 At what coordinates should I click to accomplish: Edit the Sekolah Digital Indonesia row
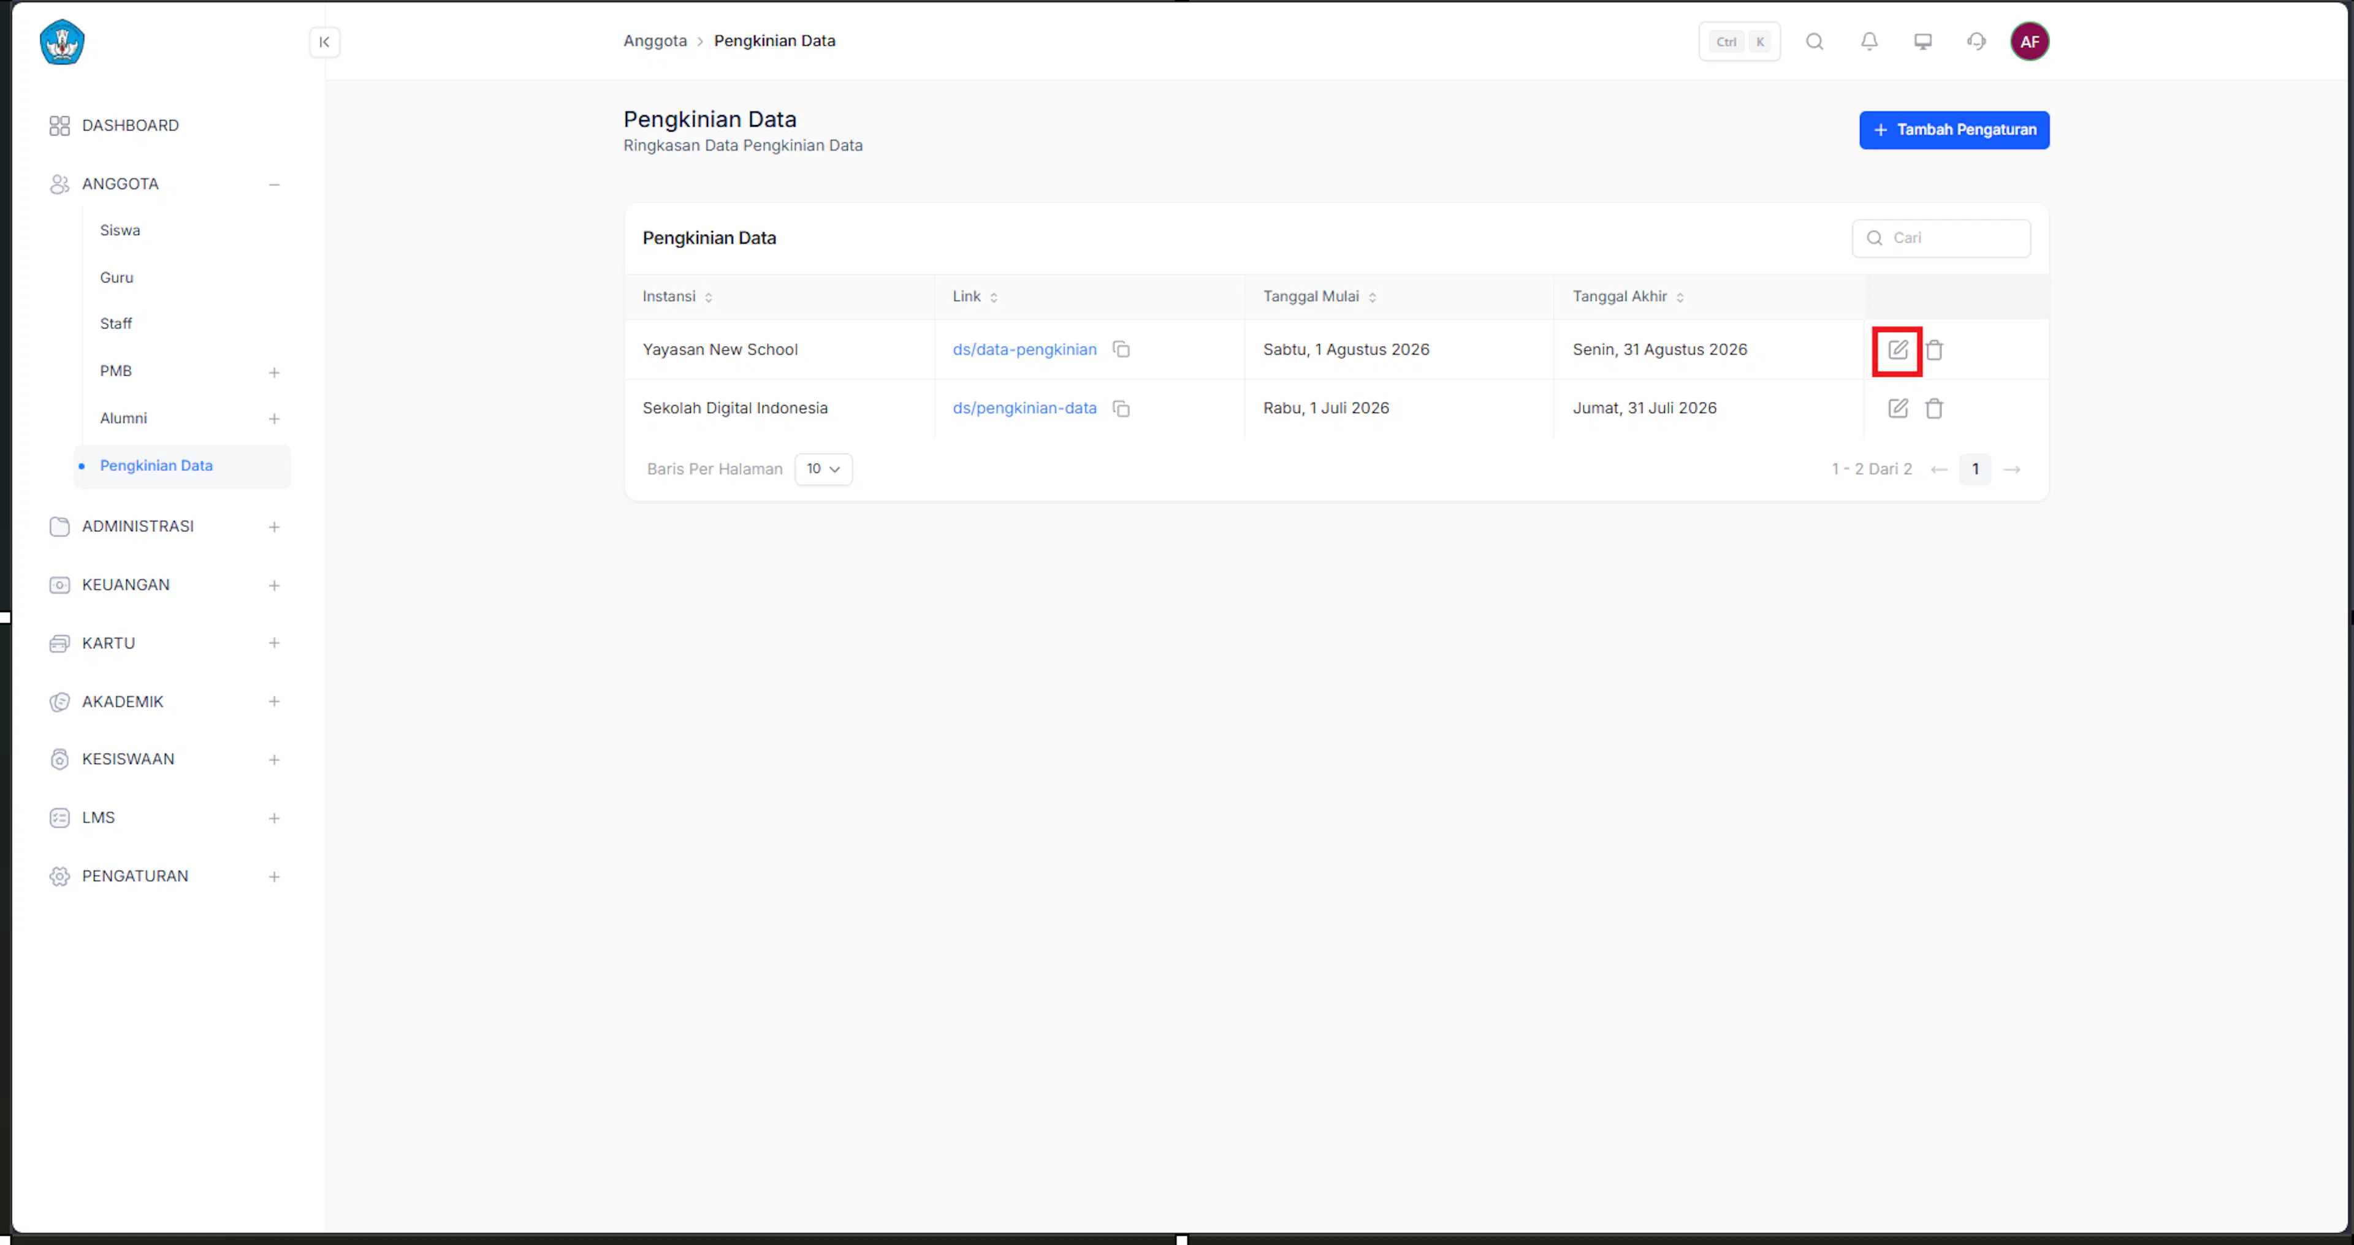1898,408
